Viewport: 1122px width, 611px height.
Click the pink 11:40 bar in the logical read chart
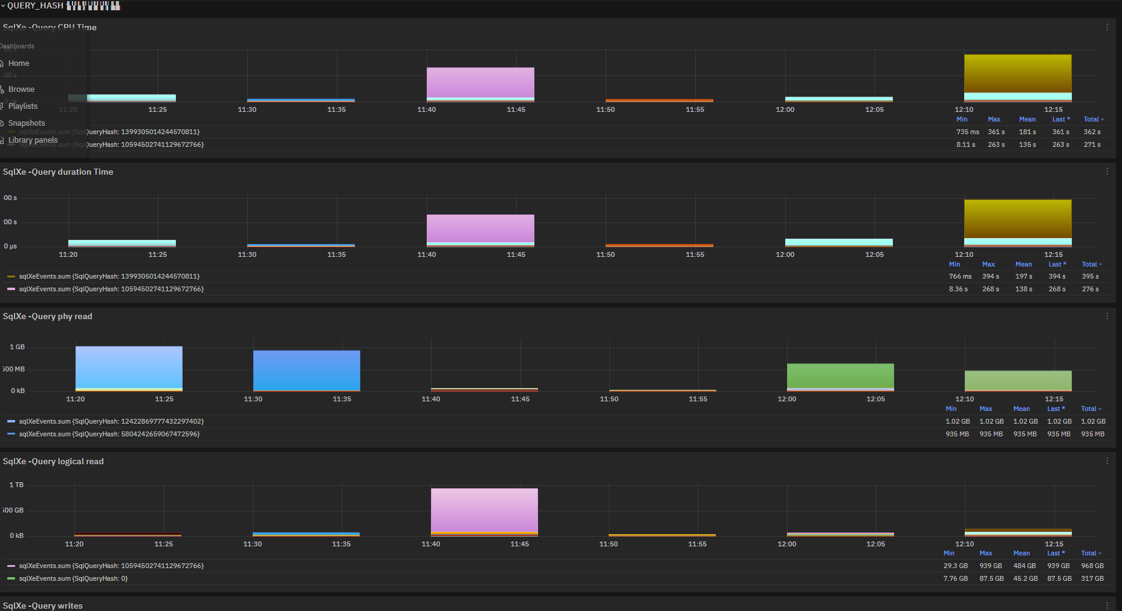click(x=484, y=509)
